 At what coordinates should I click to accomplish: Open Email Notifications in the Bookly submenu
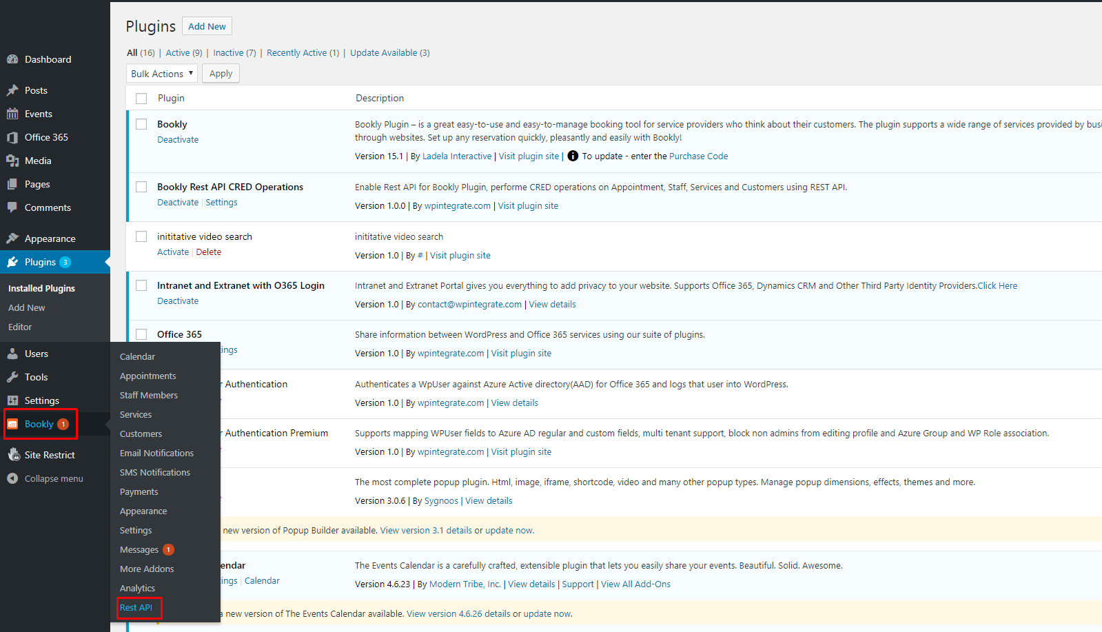coord(156,453)
